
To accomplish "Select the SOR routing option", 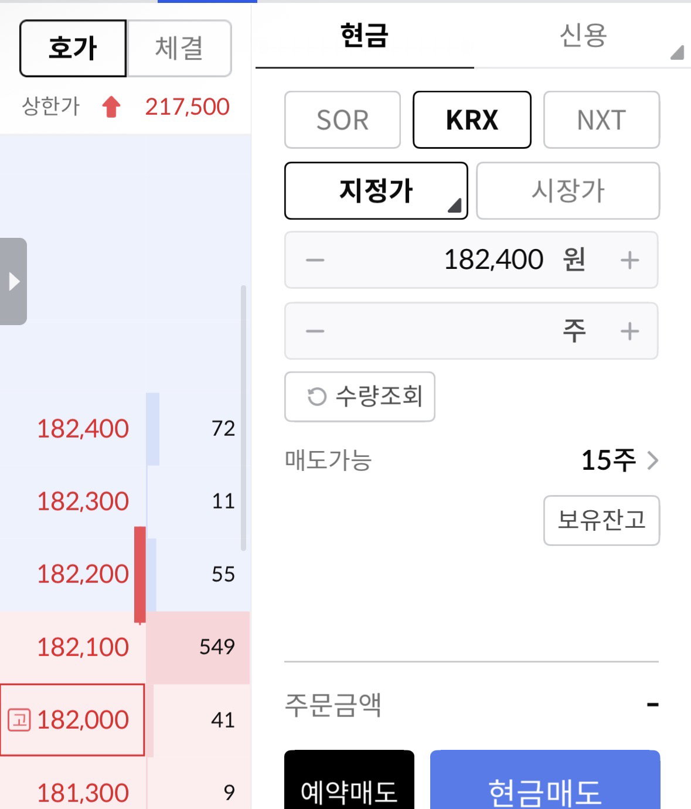I will pos(342,120).
